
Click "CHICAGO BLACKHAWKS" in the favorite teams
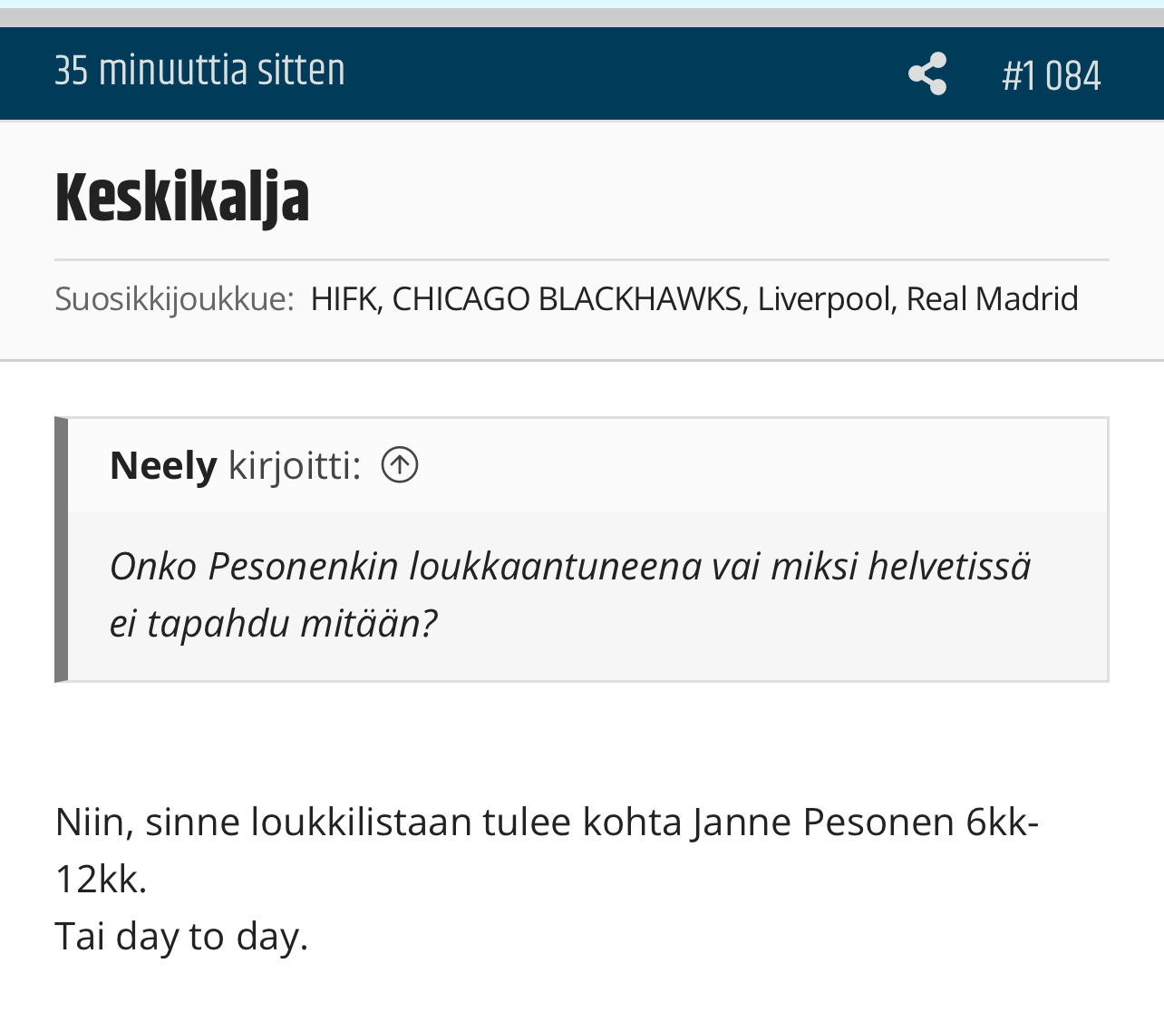[567, 298]
